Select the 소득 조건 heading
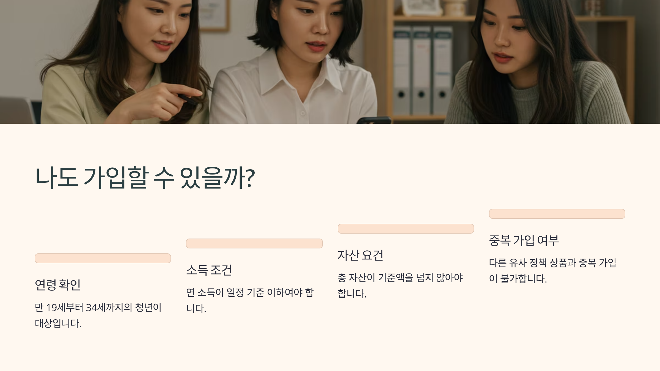Screen dimensions: 660x371 tap(209, 270)
